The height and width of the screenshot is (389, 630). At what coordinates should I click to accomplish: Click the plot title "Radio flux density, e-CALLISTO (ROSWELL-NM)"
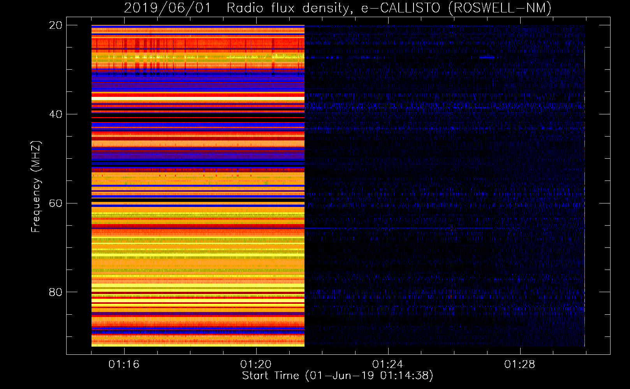pos(389,8)
